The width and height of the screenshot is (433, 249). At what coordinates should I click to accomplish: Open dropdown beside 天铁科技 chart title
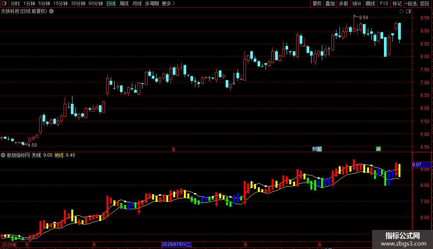[x=51, y=11]
